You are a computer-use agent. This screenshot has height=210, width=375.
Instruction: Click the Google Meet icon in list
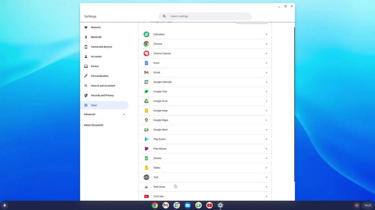[x=146, y=129]
